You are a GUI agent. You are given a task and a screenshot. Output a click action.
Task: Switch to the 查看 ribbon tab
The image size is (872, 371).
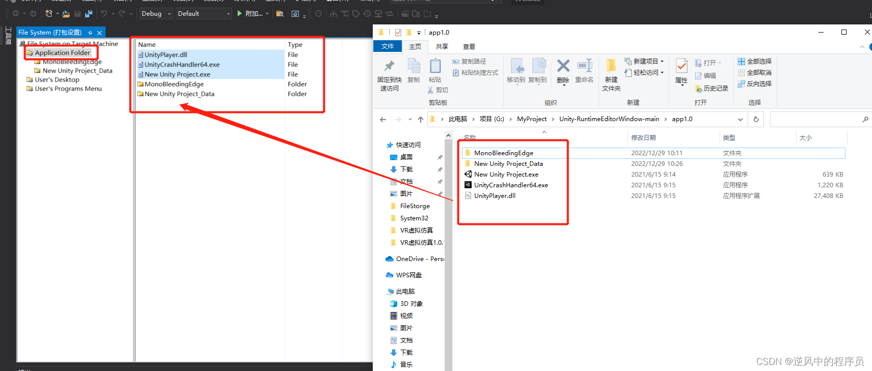pyautogui.click(x=469, y=46)
